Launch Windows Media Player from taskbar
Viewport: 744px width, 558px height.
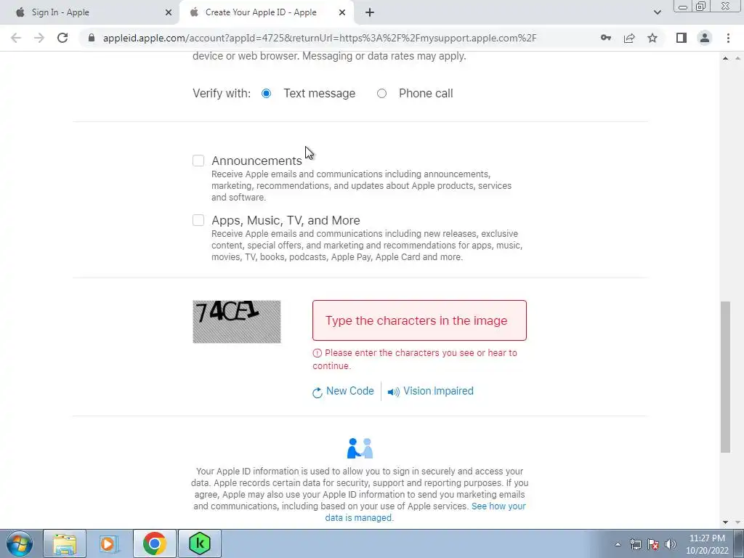pyautogui.click(x=110, y=543)
